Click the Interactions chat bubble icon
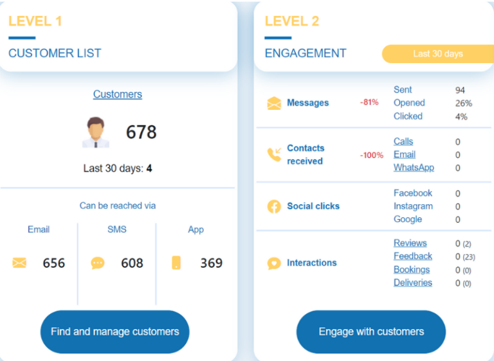 274,263
